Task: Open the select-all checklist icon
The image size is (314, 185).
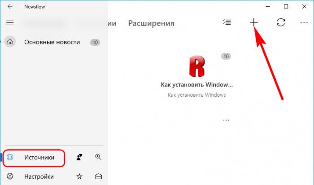Action: point(227,23)
